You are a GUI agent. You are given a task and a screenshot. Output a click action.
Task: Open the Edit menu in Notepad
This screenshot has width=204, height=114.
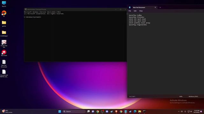(135, 11)
